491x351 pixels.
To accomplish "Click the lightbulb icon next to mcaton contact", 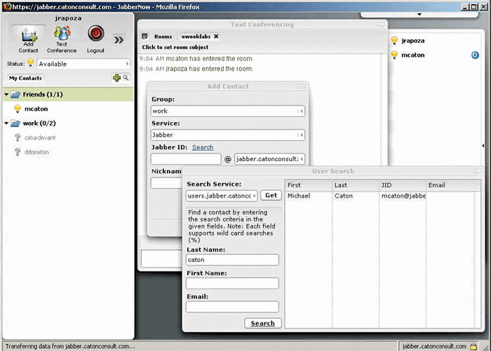I will point(18,109).
